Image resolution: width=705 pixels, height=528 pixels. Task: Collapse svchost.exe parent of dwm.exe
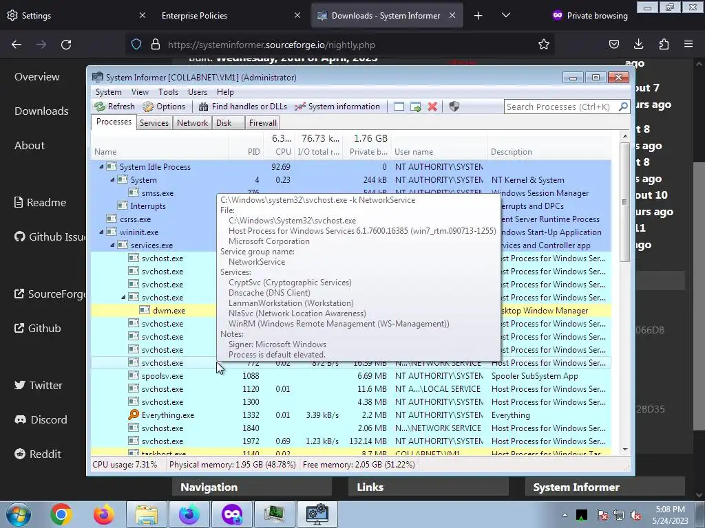124,297
